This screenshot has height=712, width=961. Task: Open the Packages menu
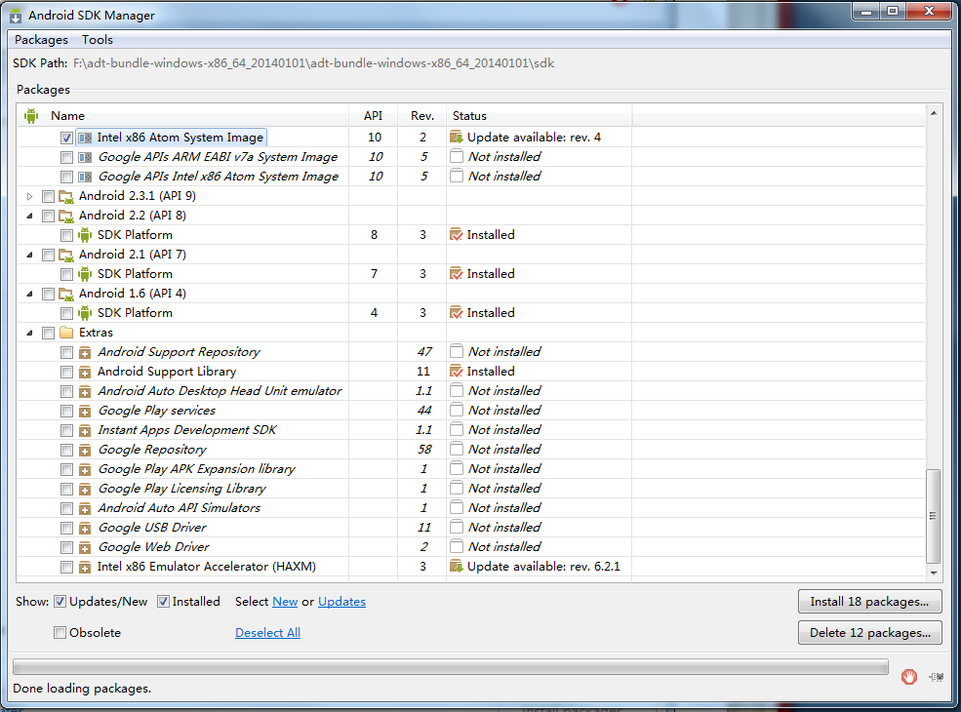[x=41, y=40]
